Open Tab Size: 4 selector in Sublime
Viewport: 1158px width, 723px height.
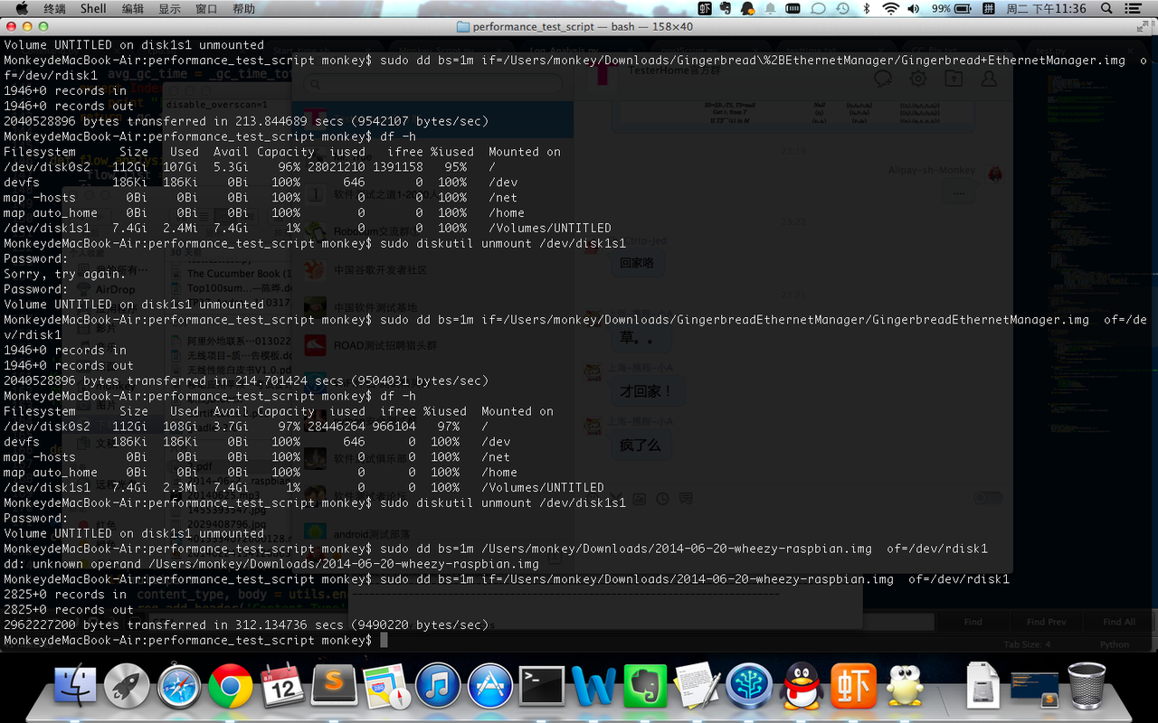pyautogui.click(x=1027, y=644)
